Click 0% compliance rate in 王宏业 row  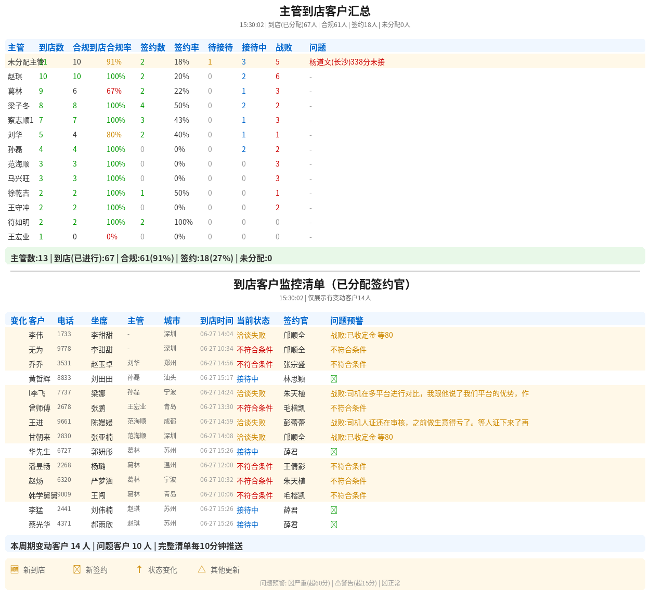pos(112,237)
